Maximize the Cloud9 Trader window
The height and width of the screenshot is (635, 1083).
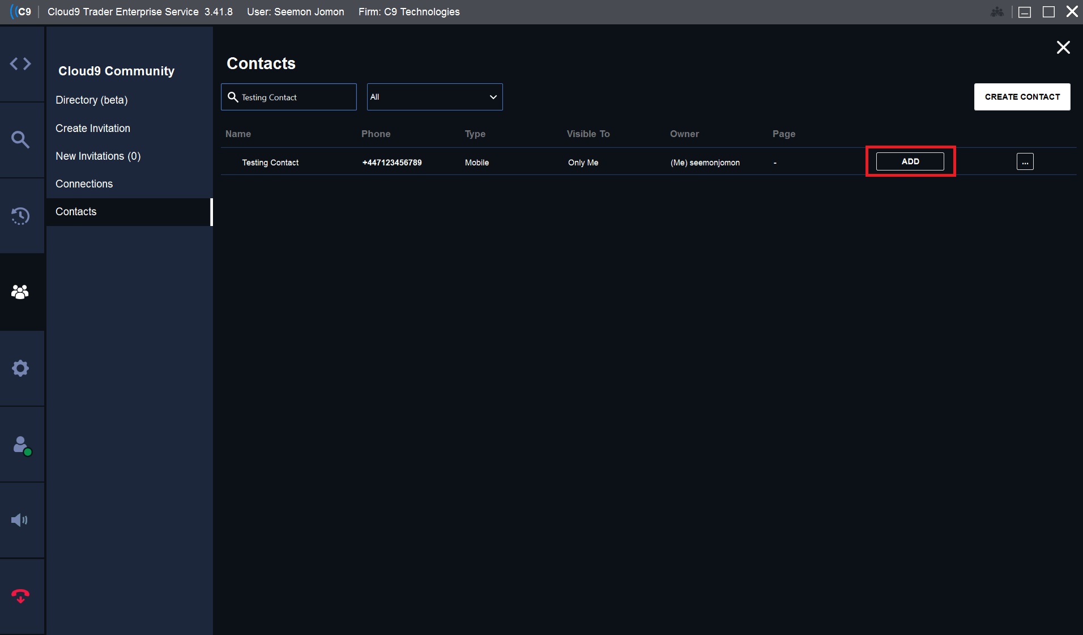1048,12
